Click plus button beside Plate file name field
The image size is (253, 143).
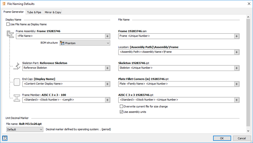pos(237,84)
